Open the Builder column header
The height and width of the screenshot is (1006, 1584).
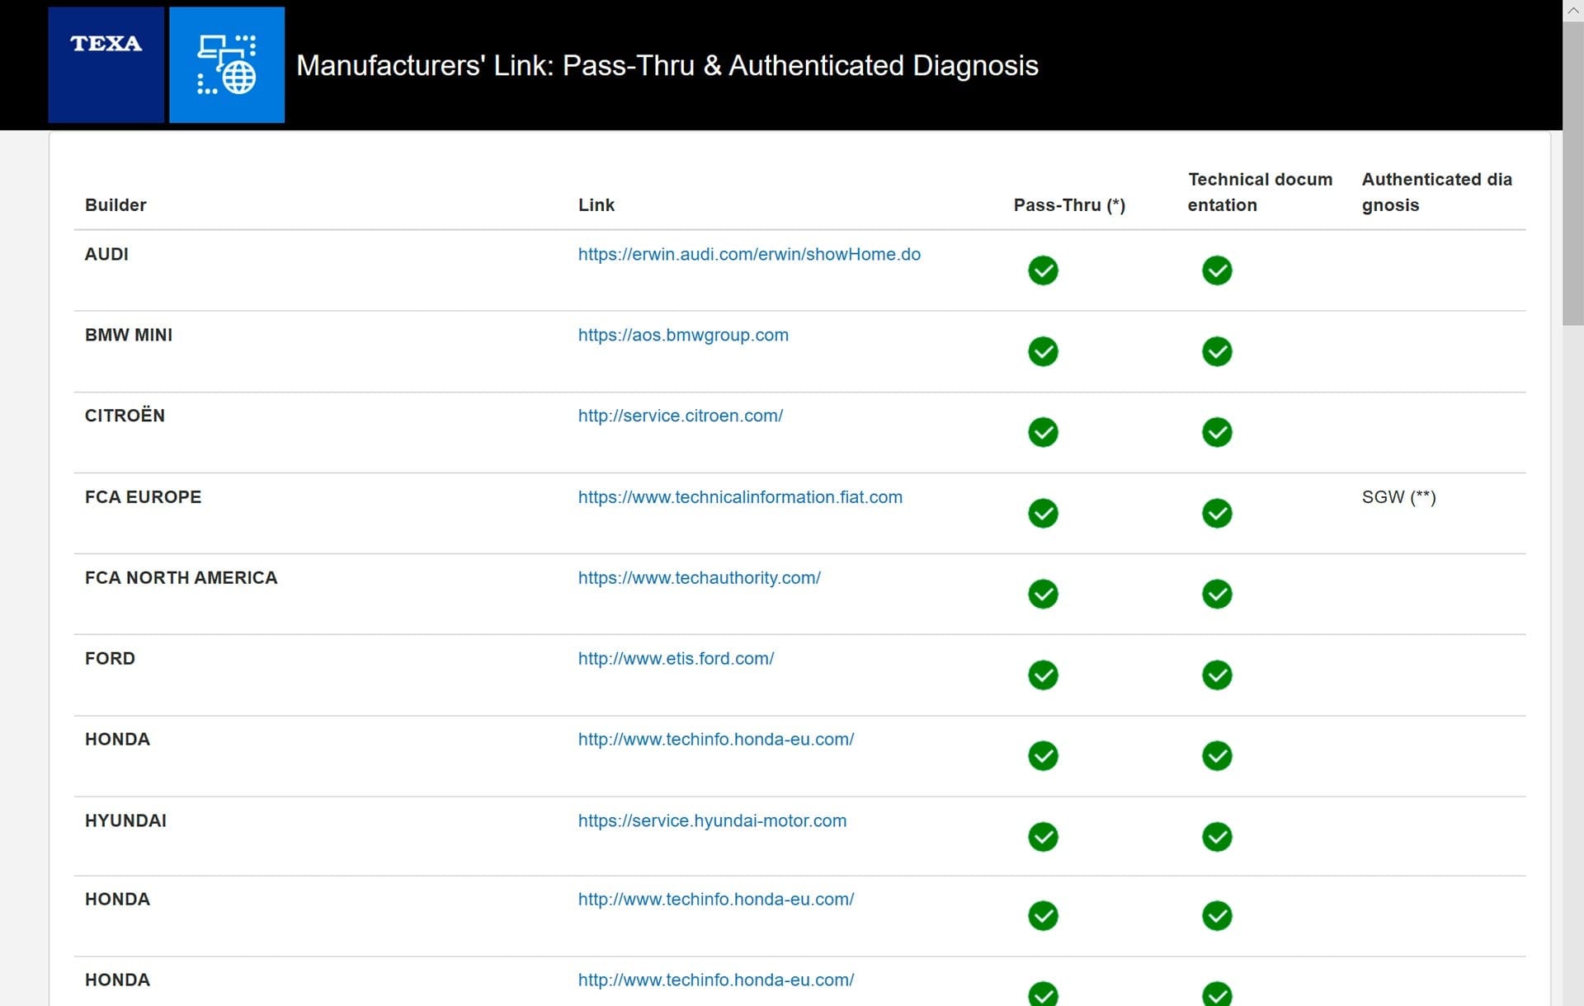tap(115, 205)
